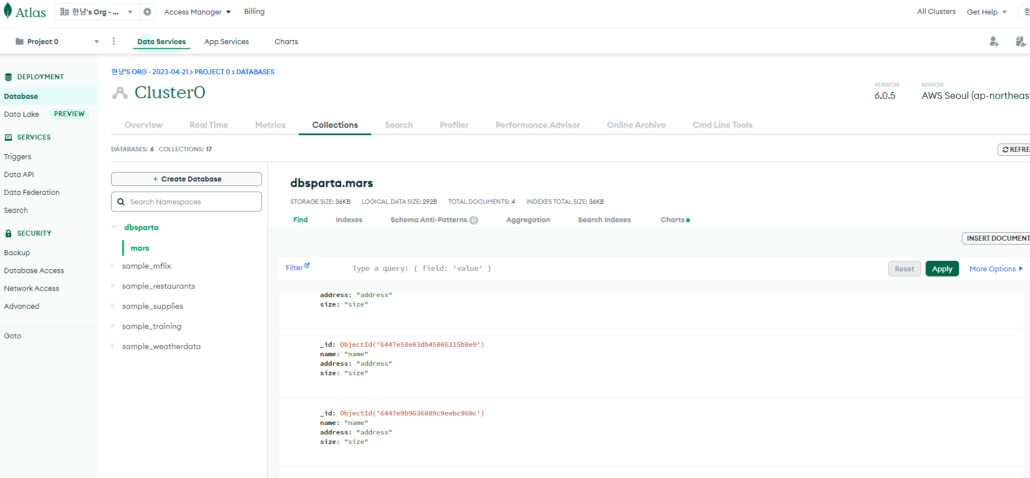
Task: Switch to the Indexes tab
Action: pos(349,220)
